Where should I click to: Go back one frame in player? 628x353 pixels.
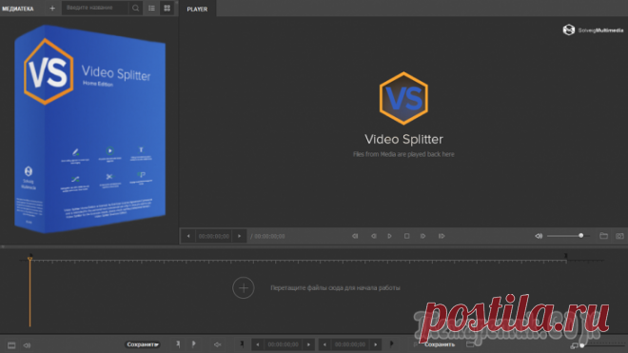[373, 236]
